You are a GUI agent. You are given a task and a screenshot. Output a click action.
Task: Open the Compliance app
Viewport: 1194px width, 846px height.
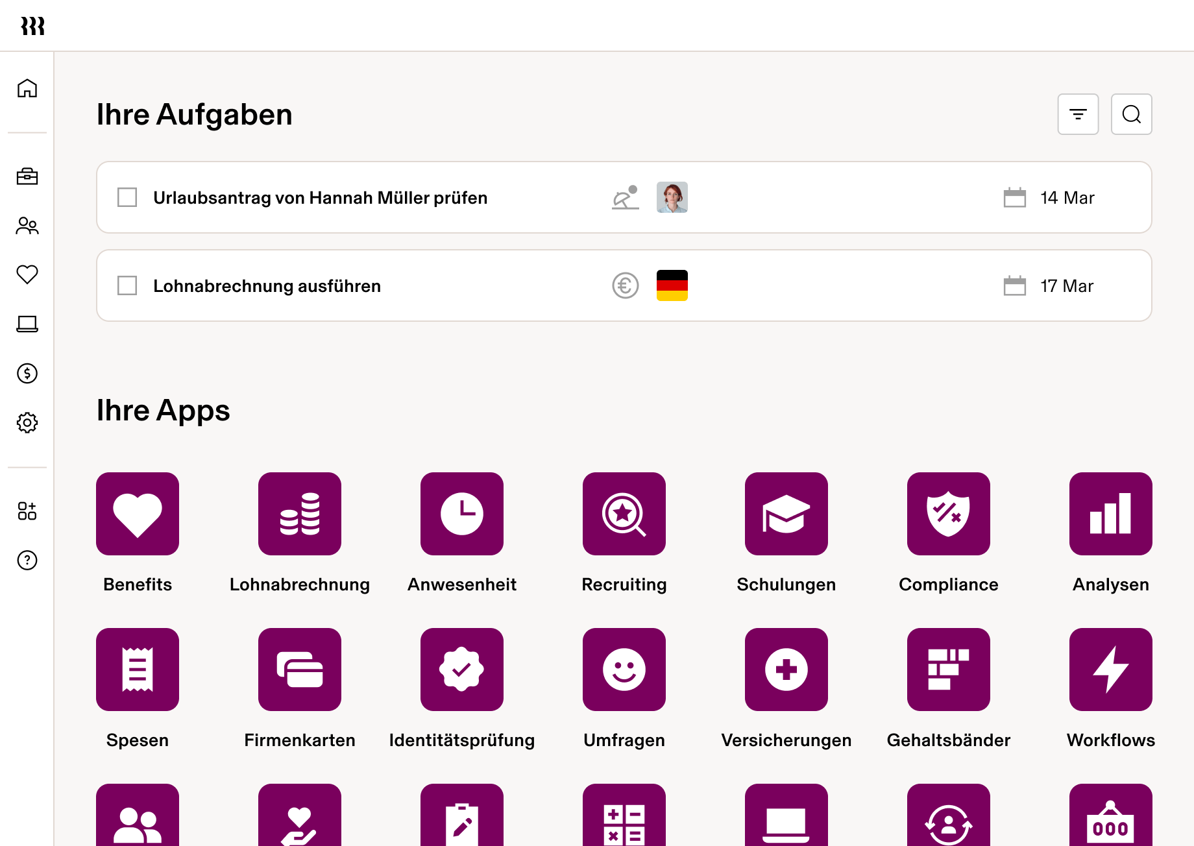948,514
